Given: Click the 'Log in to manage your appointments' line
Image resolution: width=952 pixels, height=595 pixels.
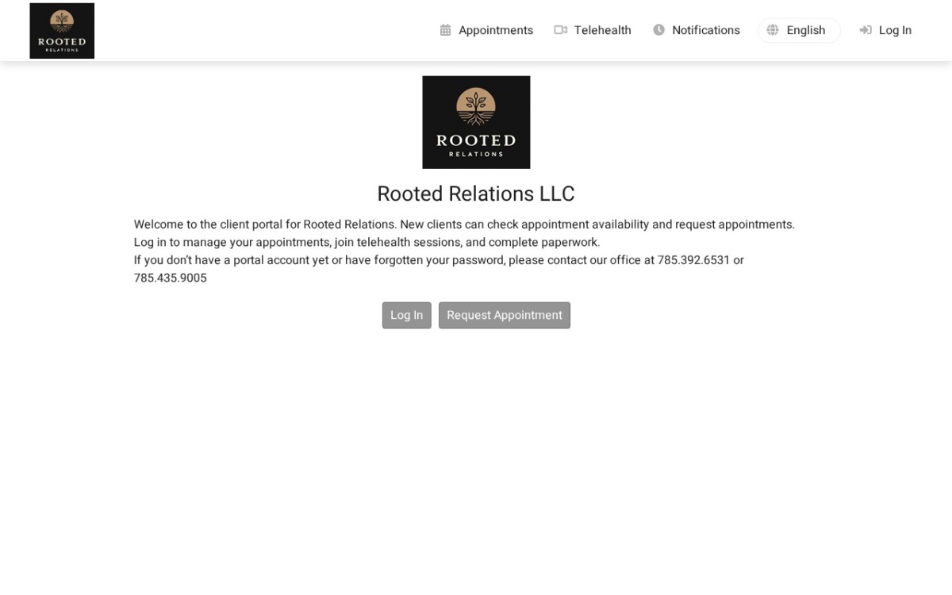Looking at the screenshot, I should click(367, 243).
